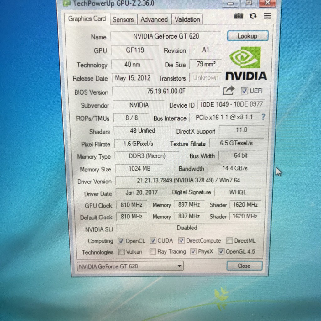Screen dimensions: 321x321
Task: Click the refresh icon
Action: (253, 16)
